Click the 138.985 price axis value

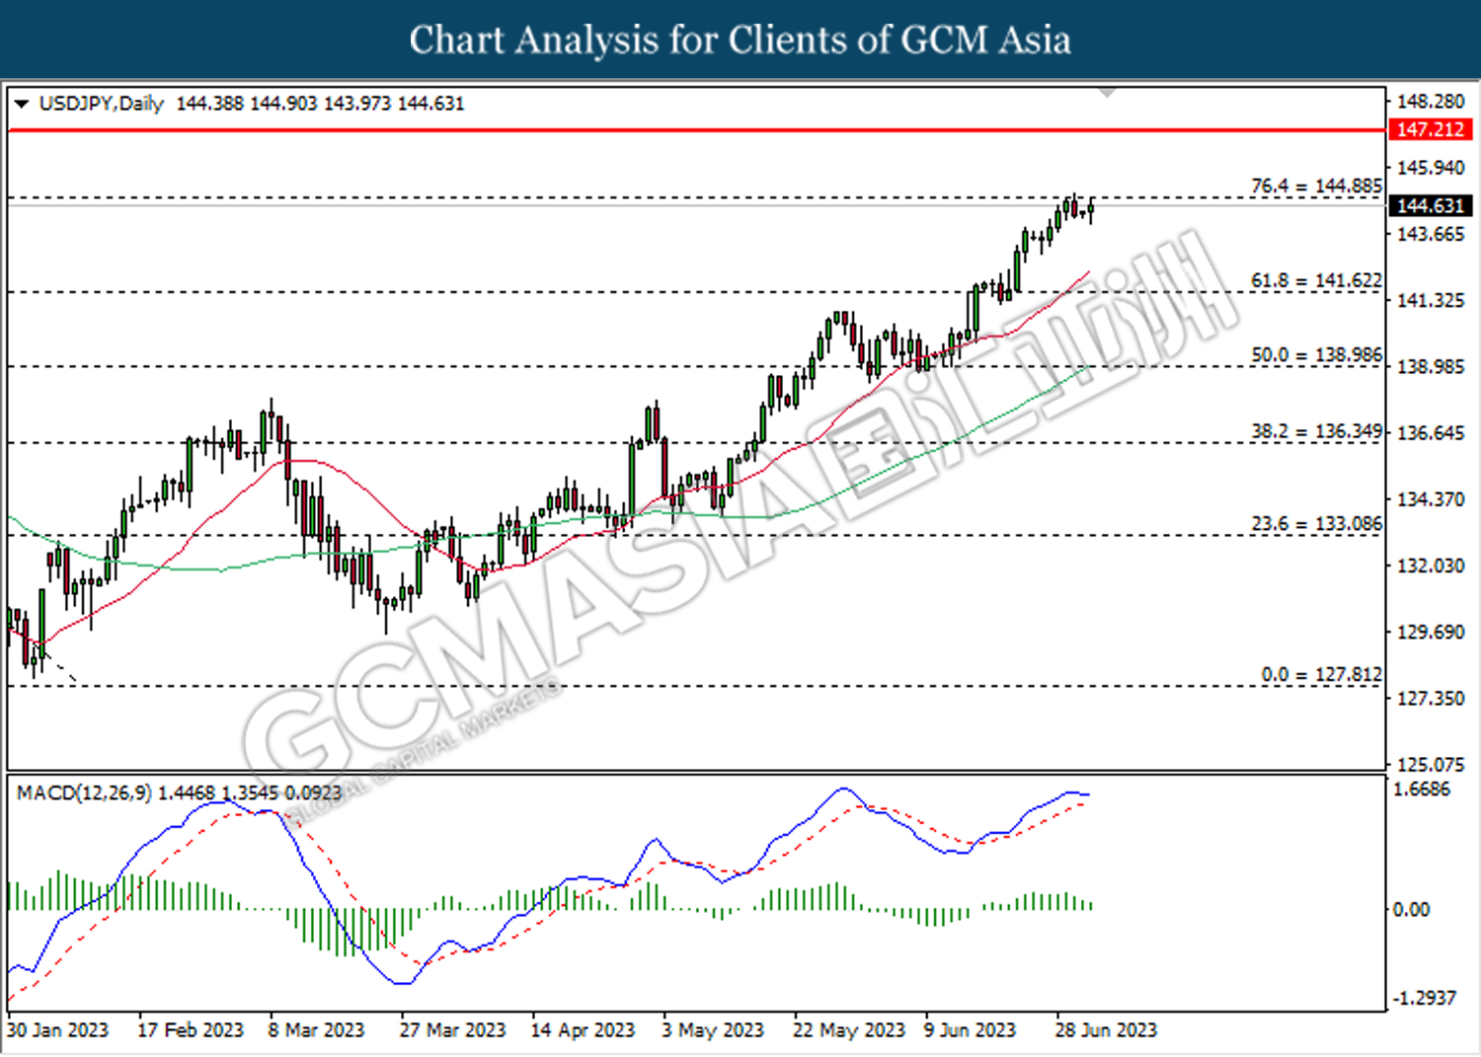coord(1431,366)
